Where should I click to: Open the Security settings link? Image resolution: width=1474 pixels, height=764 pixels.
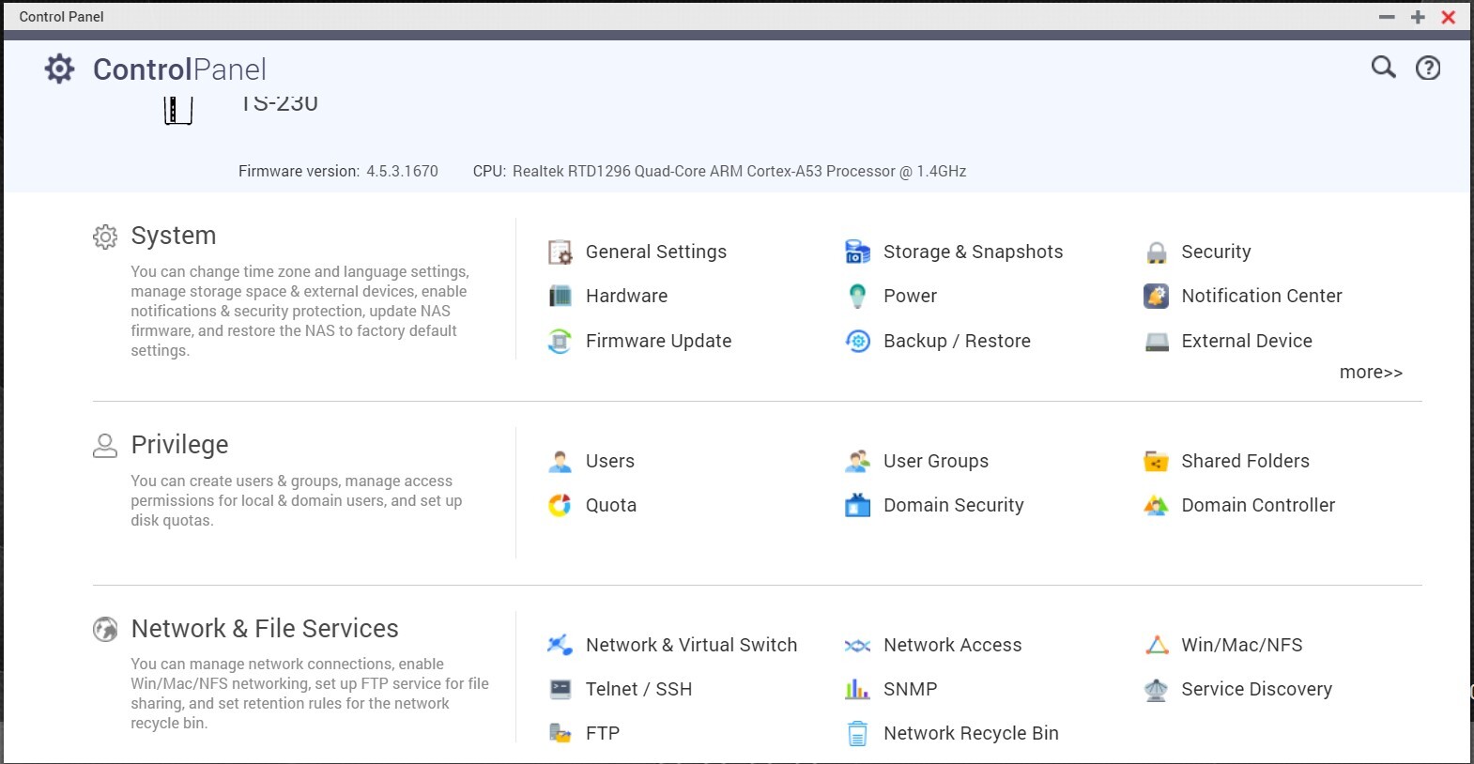click(x=1216, y=252)
